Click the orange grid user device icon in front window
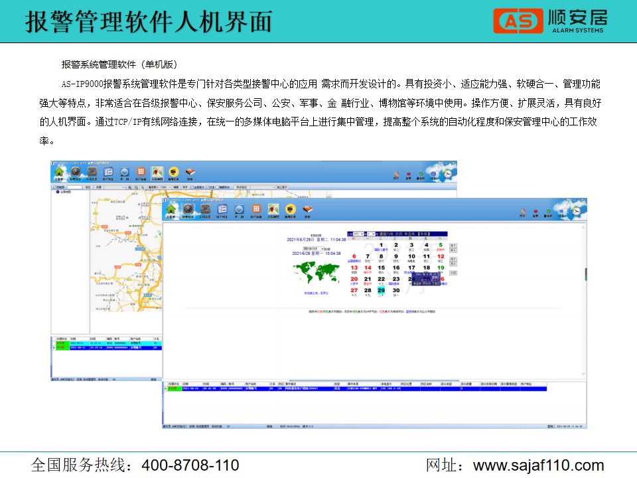The width and height of the screenshot is (637, 478). [256, 210]
